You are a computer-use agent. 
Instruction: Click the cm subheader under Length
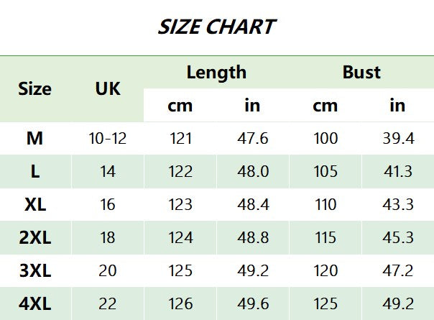tap(180, 106)
